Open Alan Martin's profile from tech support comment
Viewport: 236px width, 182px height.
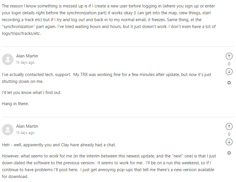(27, 56)
